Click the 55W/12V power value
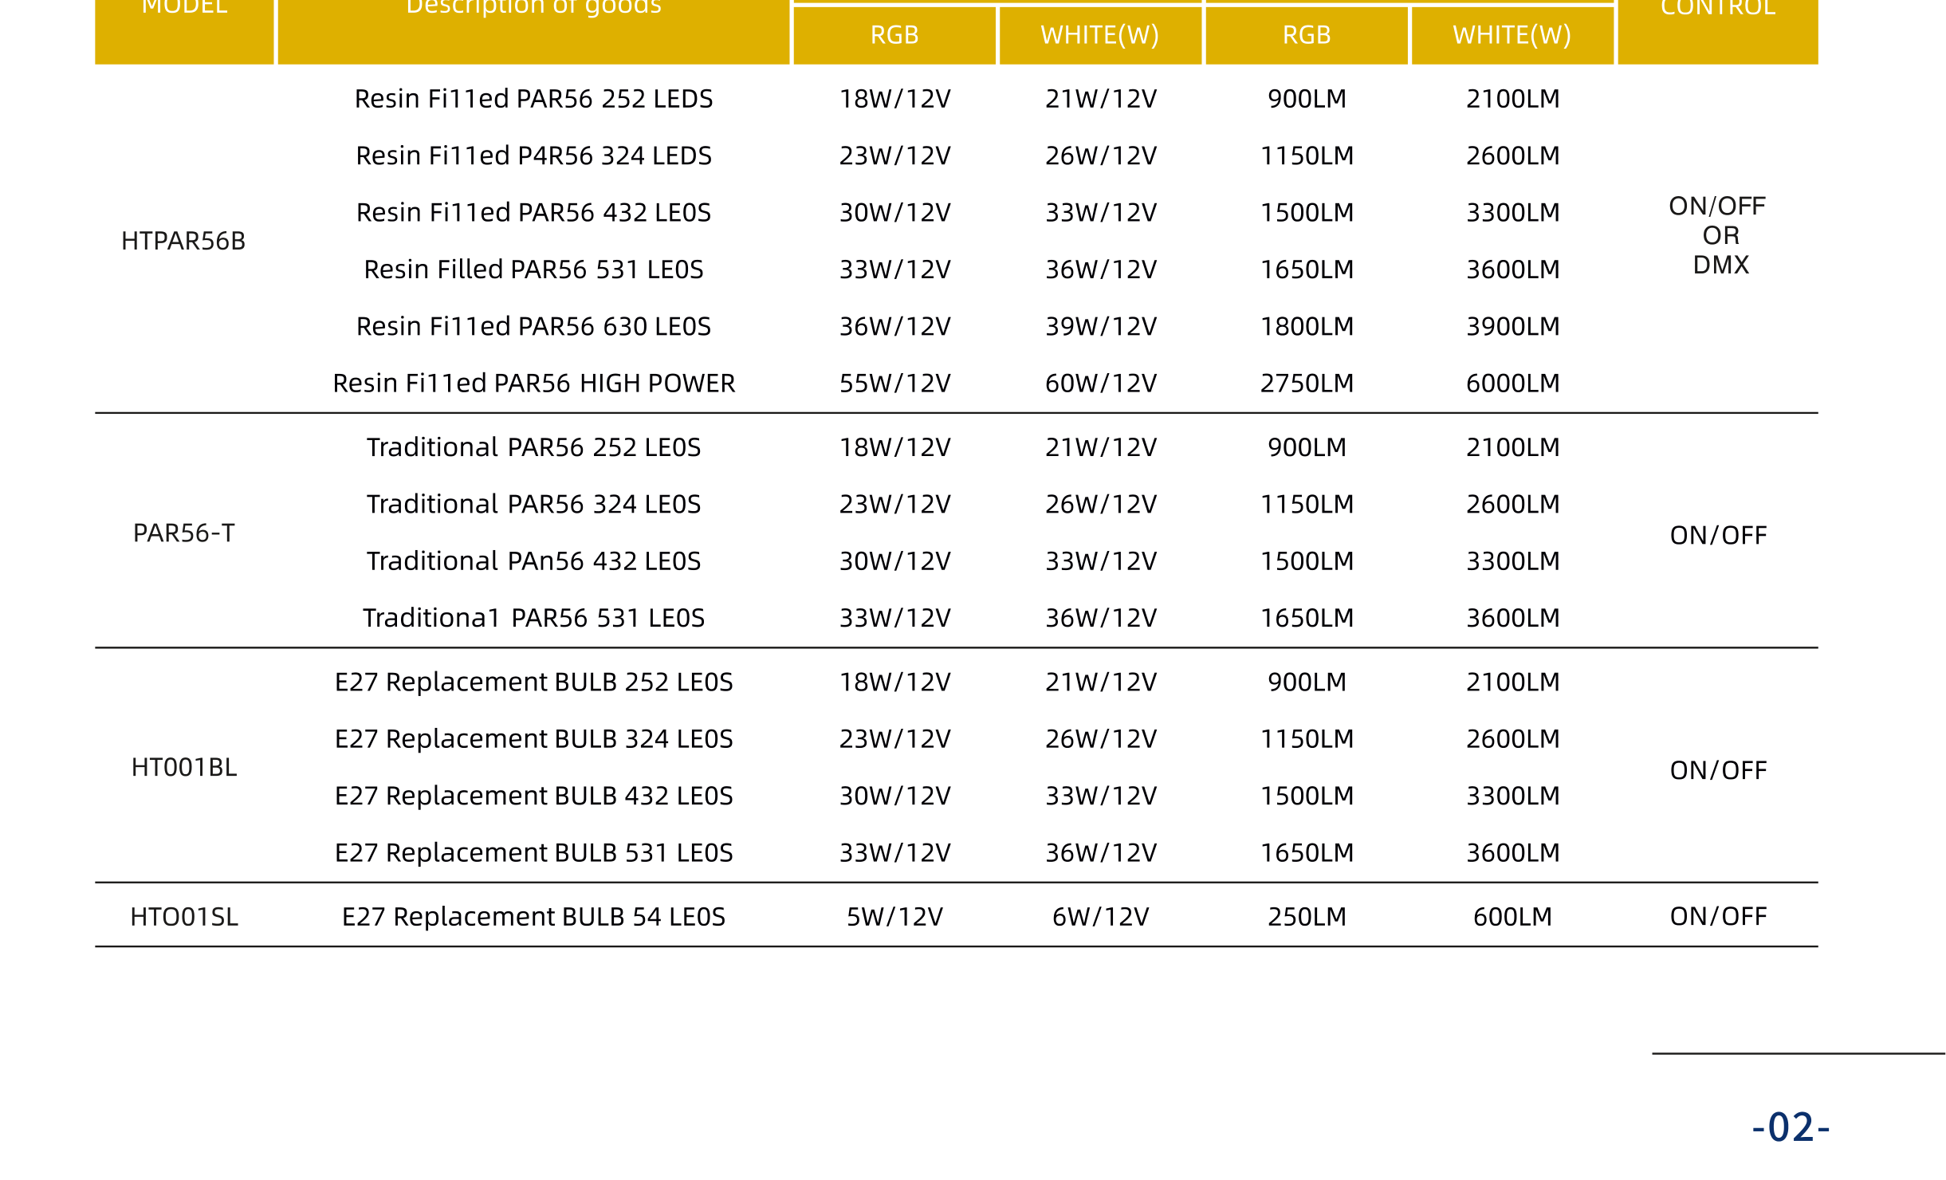Screen dimensions: 1946x1180 tap(894, 383)
